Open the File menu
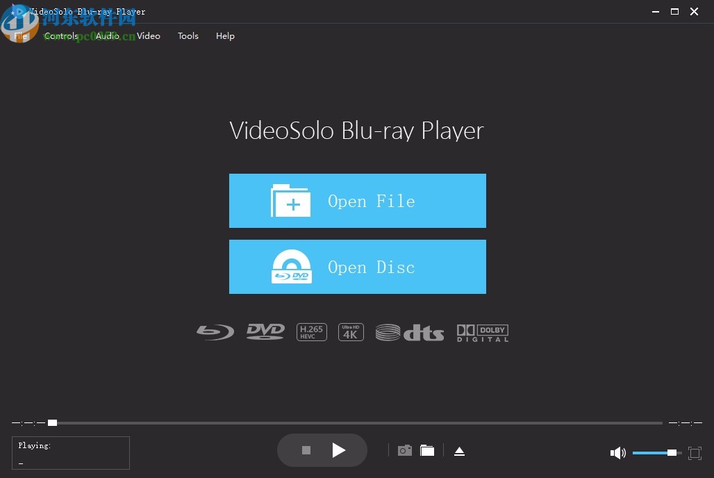Image resolution: width=714 pixels, height=478 pixels. tap(20, 35)
